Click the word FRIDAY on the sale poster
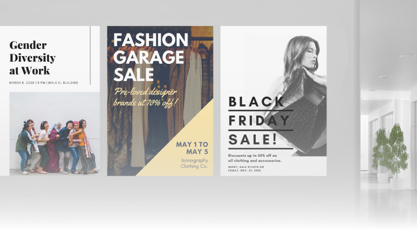The image size is (417, 250). click(259, 121)
